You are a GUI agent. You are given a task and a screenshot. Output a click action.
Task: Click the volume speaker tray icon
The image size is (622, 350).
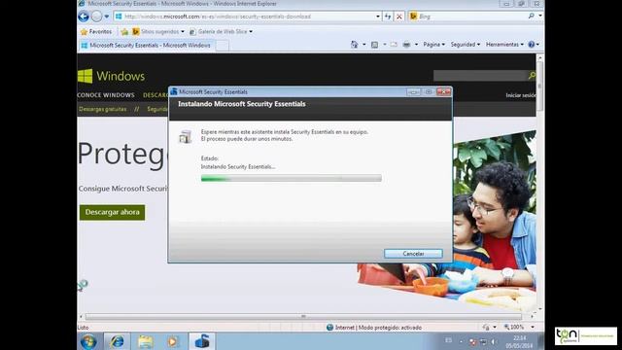pos(494,341)
